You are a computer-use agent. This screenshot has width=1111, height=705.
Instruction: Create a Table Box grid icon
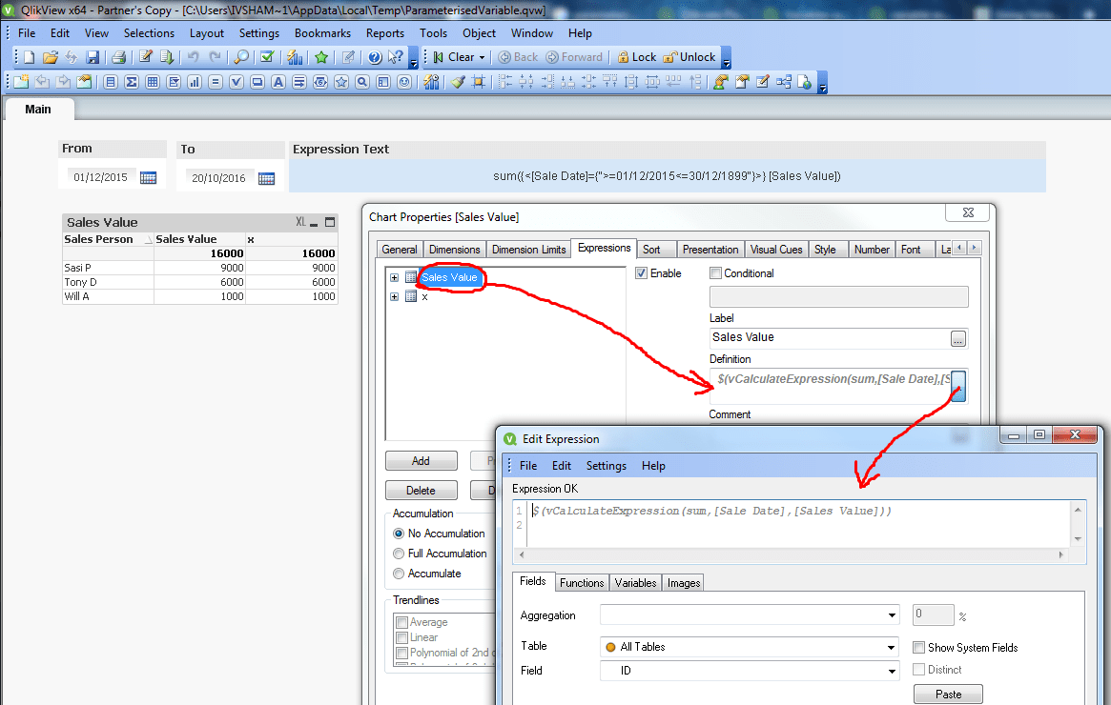pos(153,82)
